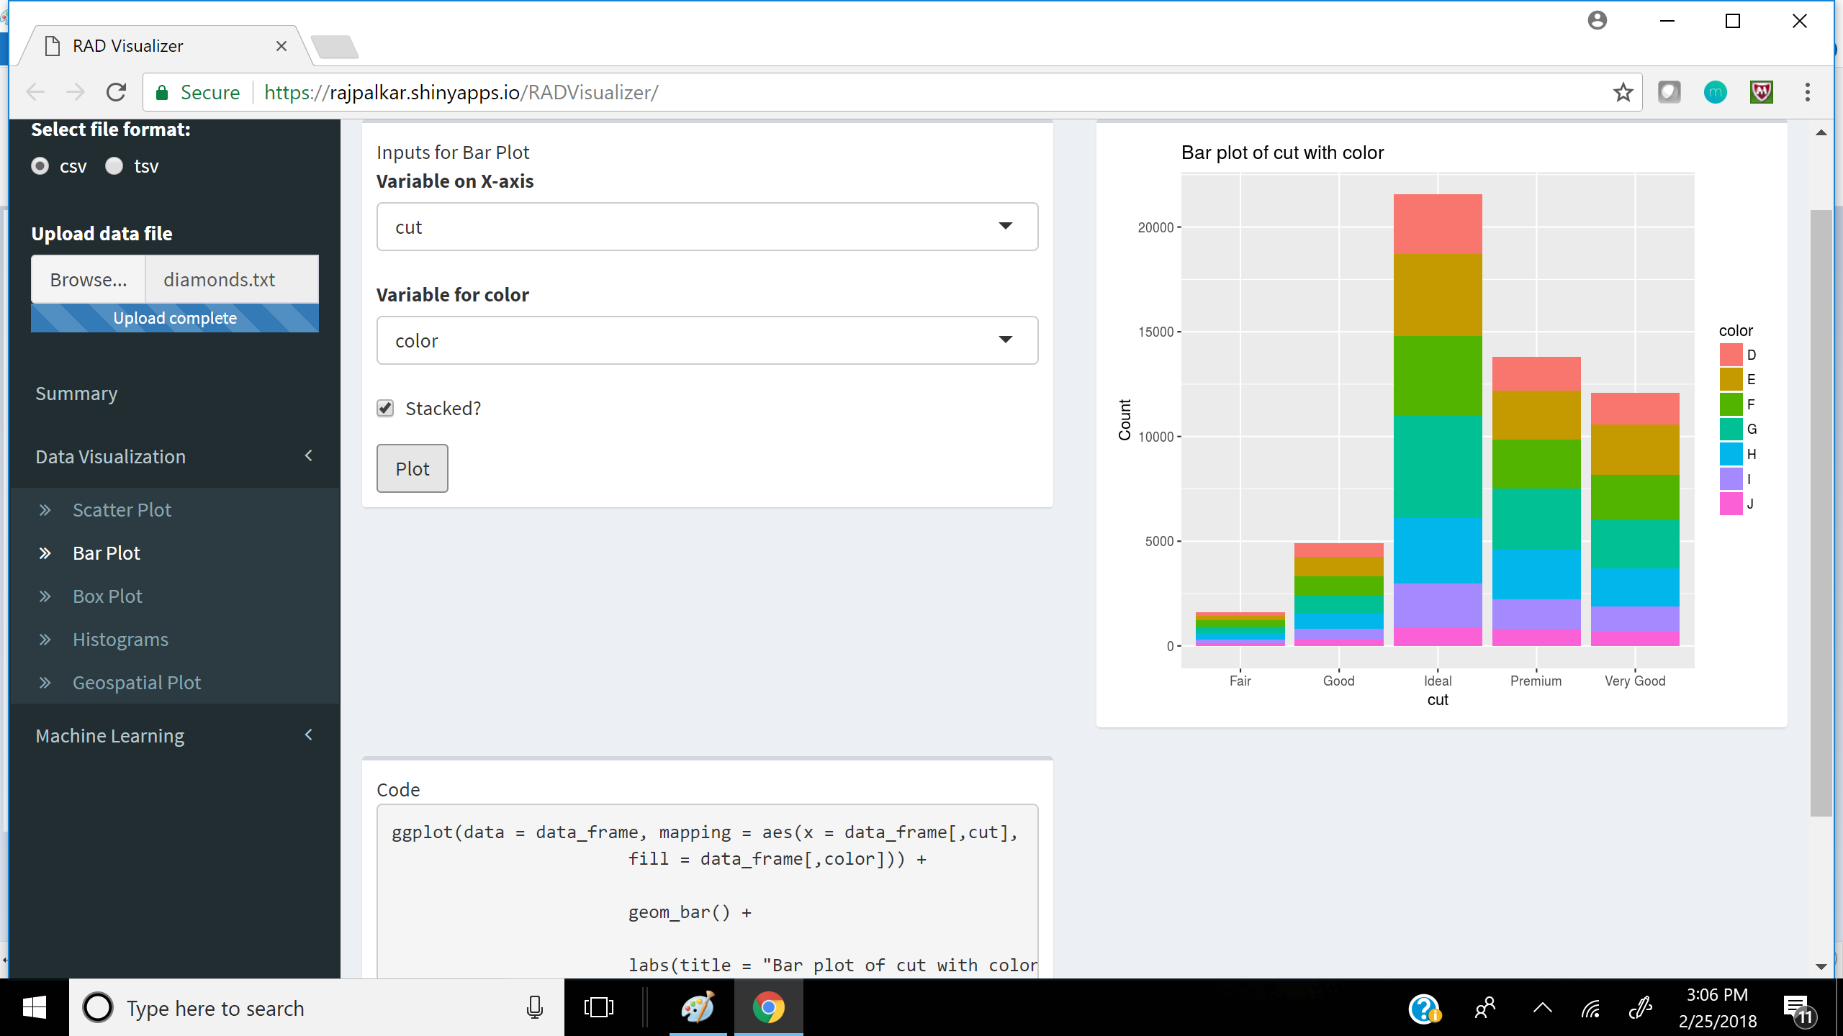Uncheck the Stacked? checkbox

tap(385, 409)
